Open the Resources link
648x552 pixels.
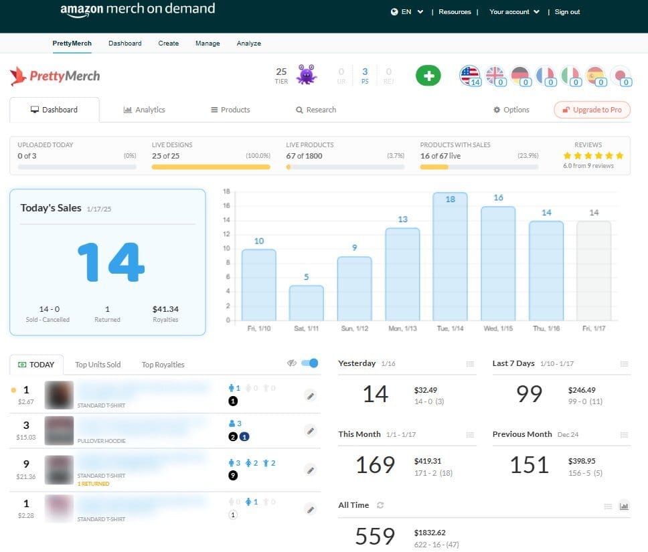455,12
